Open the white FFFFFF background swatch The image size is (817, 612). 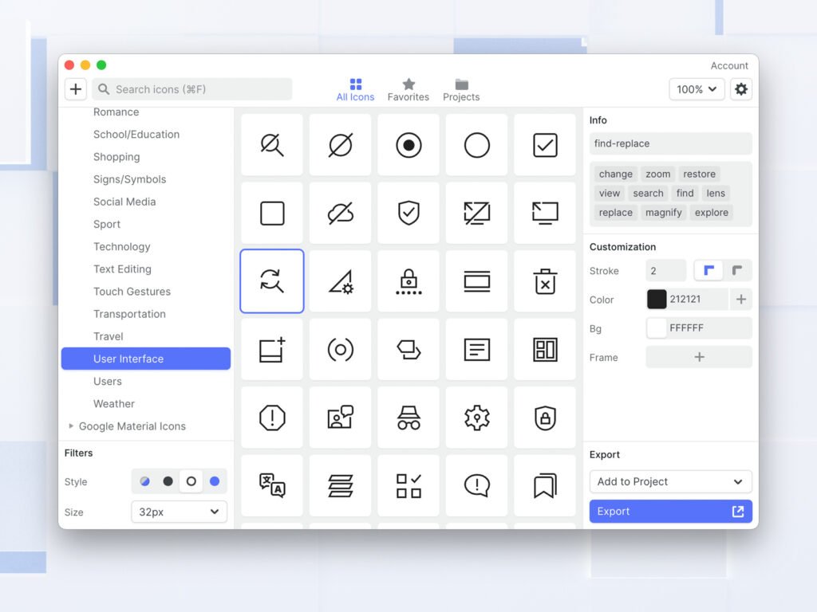click(x=657, y=328)
